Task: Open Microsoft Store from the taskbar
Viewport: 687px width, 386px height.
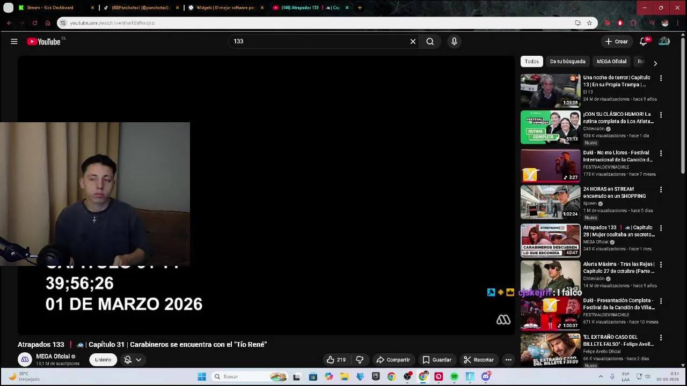Action: (x=313, y=377)
